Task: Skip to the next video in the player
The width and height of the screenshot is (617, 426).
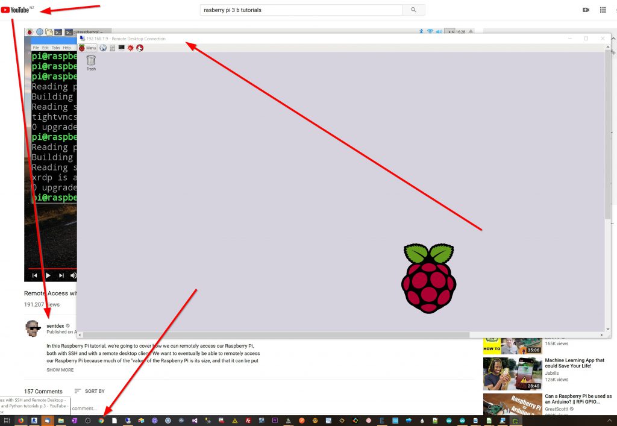Action: coord(61,275)
